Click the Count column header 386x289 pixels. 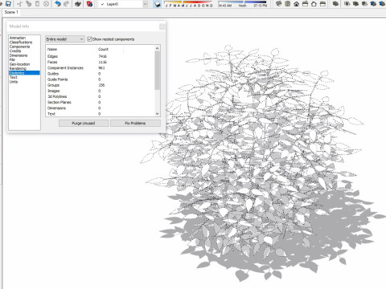tap(110, 49)
